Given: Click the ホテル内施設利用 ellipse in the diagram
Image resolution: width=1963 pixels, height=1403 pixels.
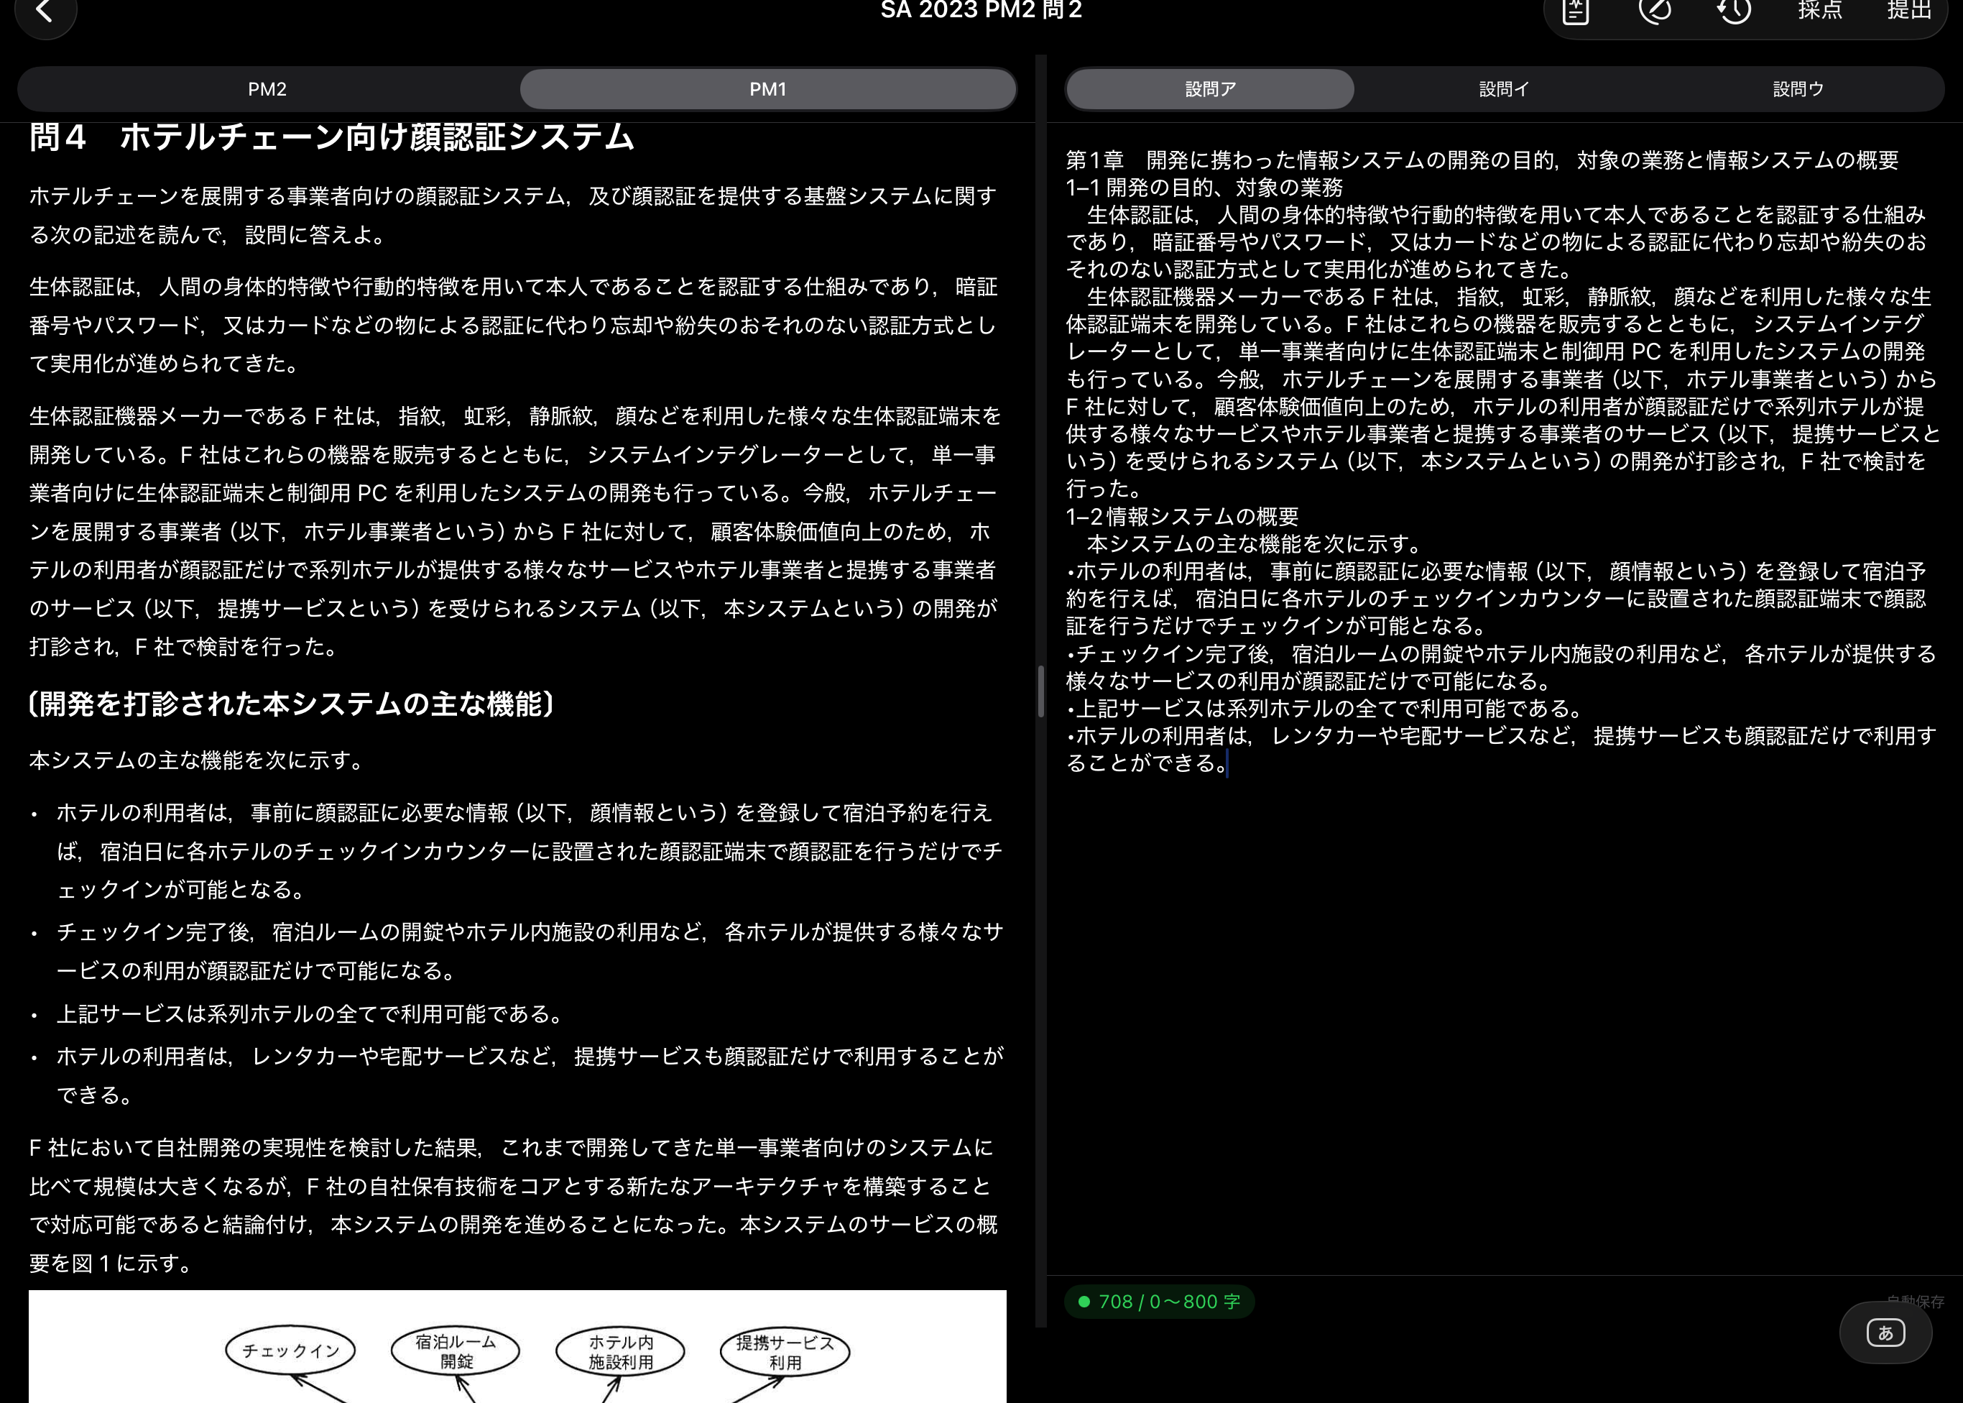Looking at the screenshot, I should (620, 1352).
